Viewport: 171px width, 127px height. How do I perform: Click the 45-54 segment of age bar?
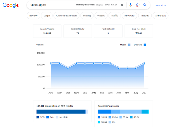145,112
